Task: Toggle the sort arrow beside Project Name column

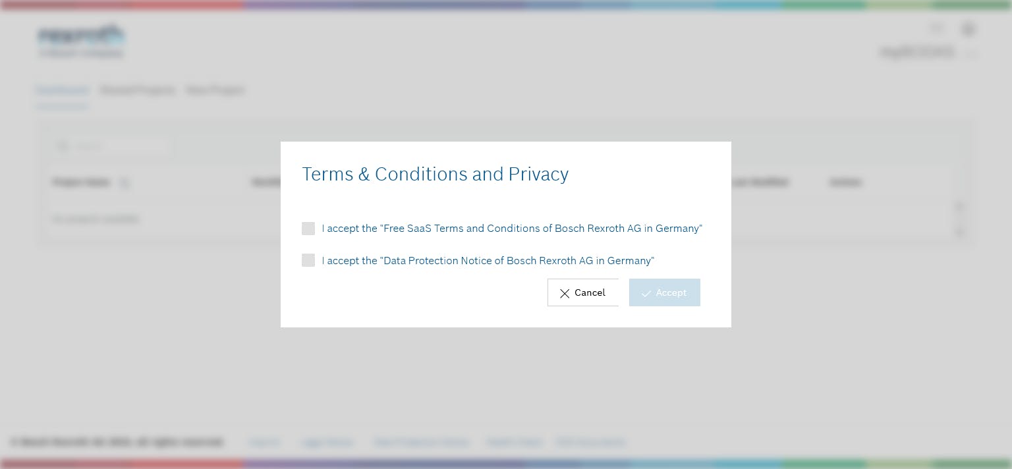Action: coord(125,182)
